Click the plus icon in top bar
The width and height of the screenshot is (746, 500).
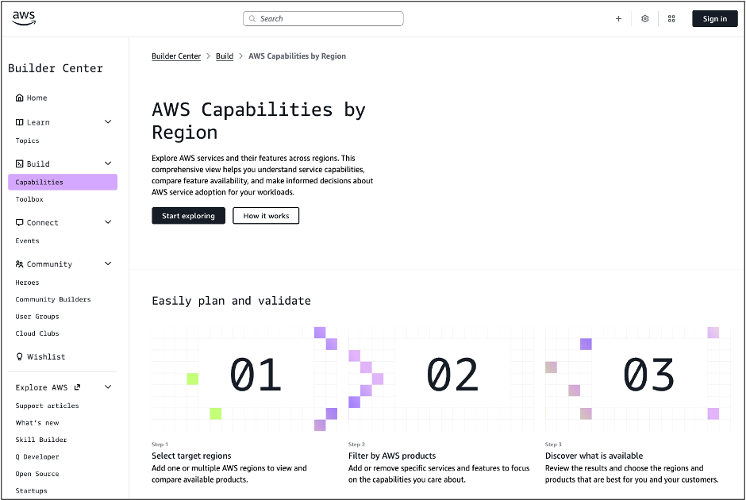coord(618,19)
